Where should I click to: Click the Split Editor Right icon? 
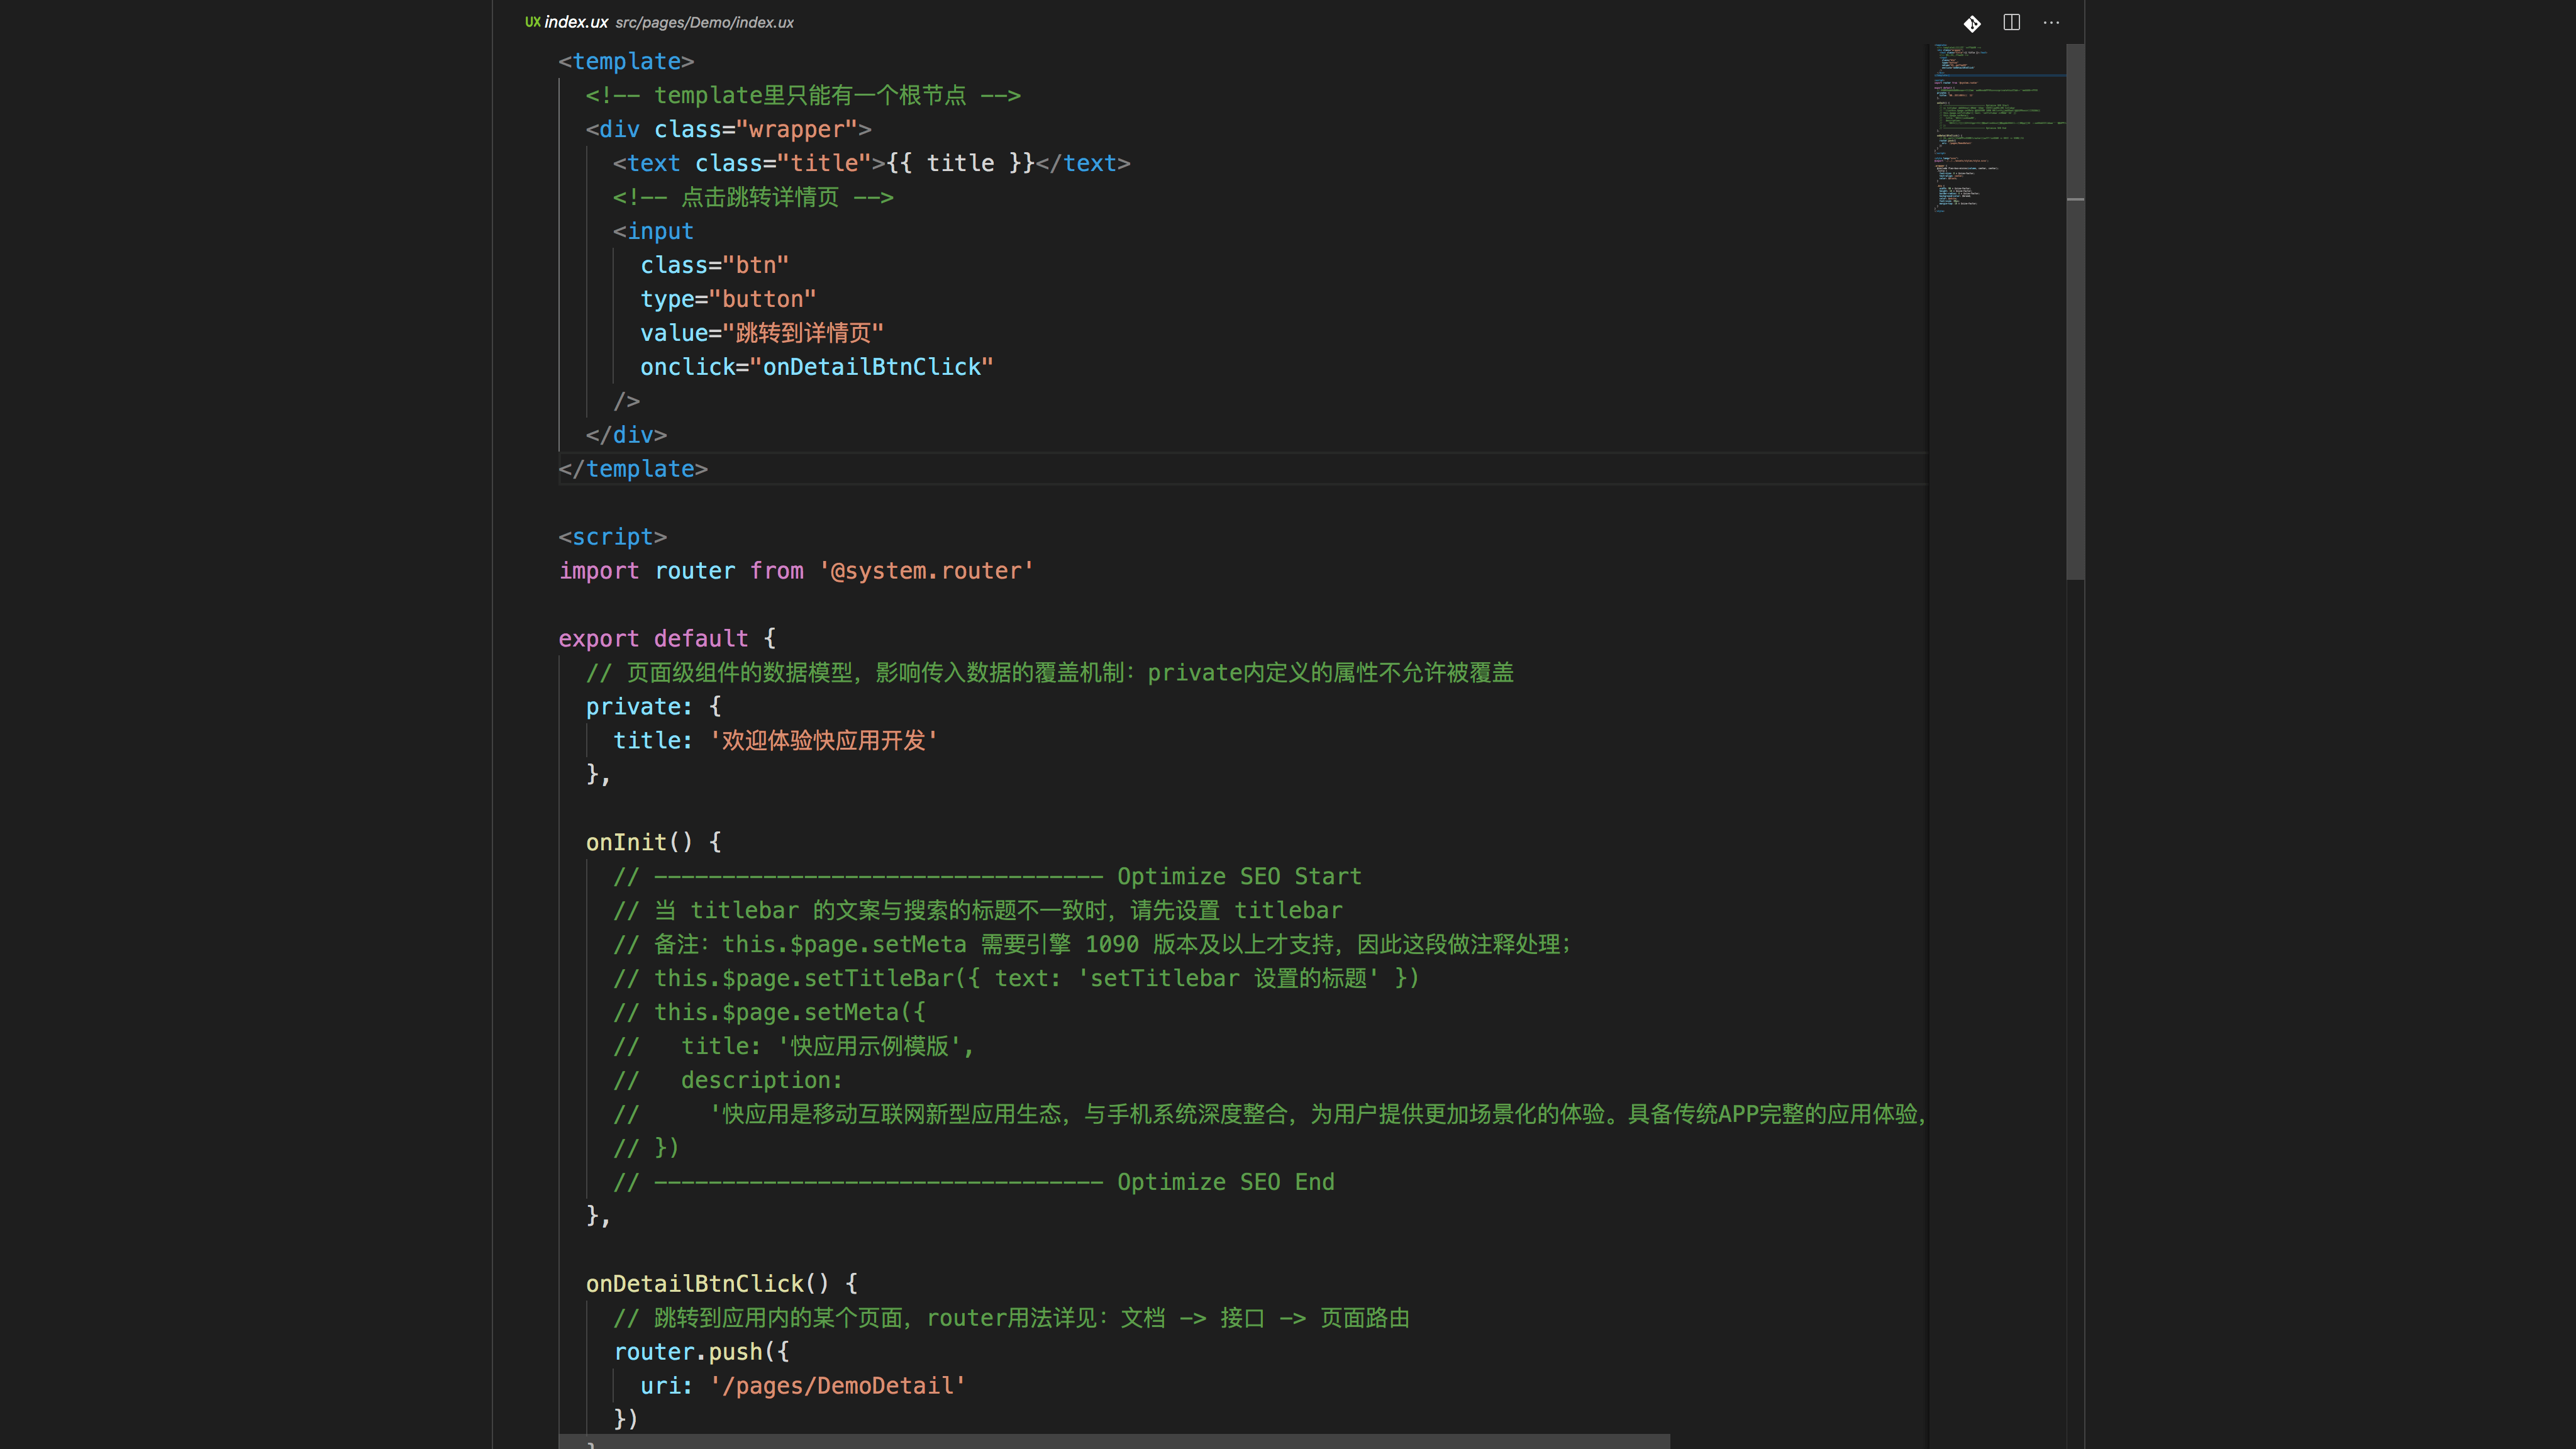coord(2012,22)
